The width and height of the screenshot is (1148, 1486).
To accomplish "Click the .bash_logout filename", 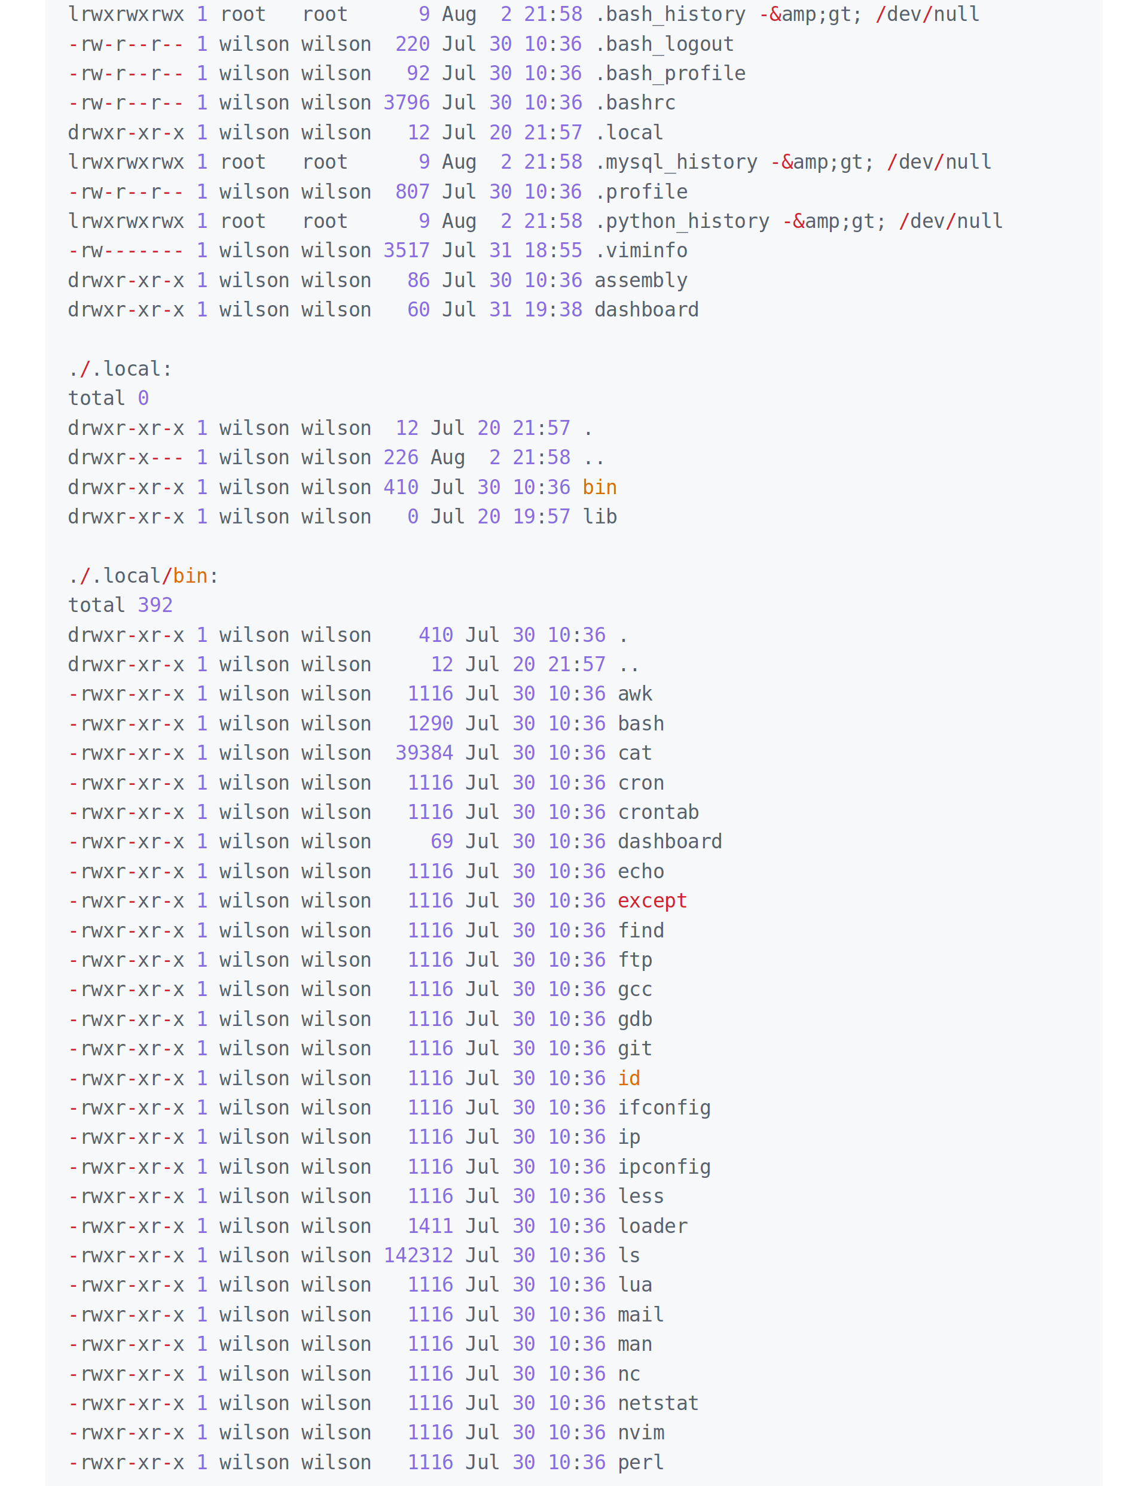I will 664,44.
